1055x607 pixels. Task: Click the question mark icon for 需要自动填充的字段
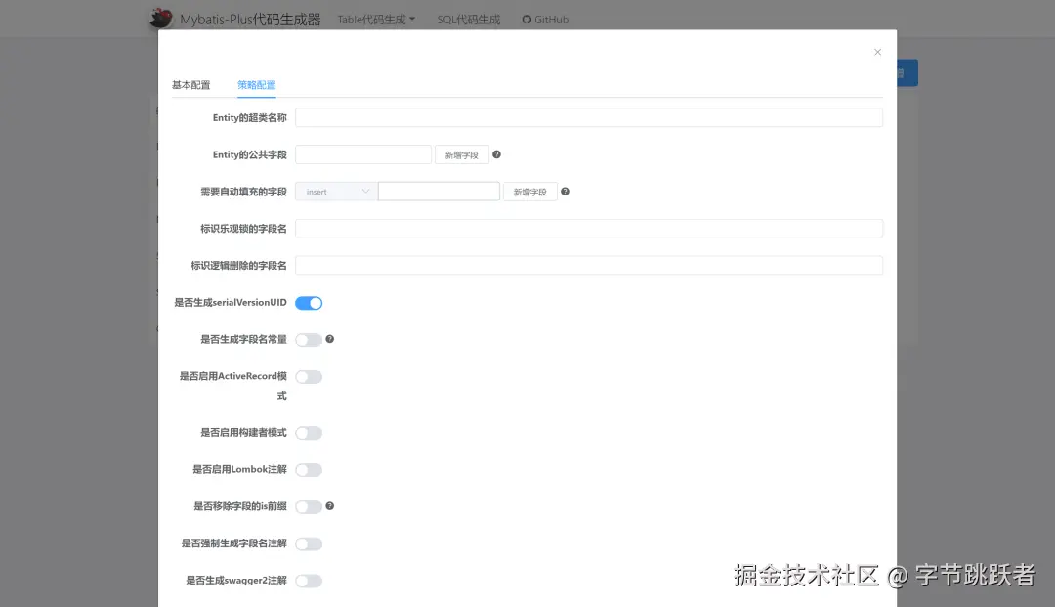pos(565,191)
